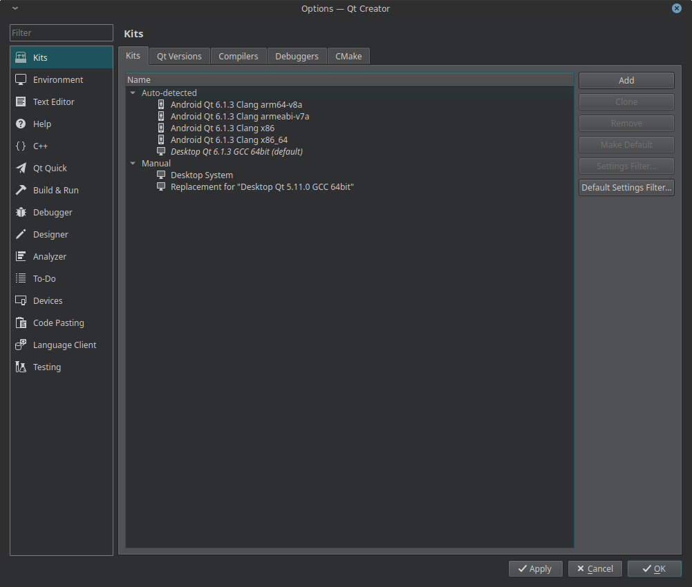Open the Qt Quick paper plane icon
This screenshot has width=692, height=587.
pos(21,168)
